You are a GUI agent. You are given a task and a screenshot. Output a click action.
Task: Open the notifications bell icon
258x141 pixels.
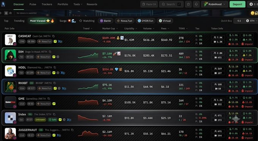tap(196, 4)
